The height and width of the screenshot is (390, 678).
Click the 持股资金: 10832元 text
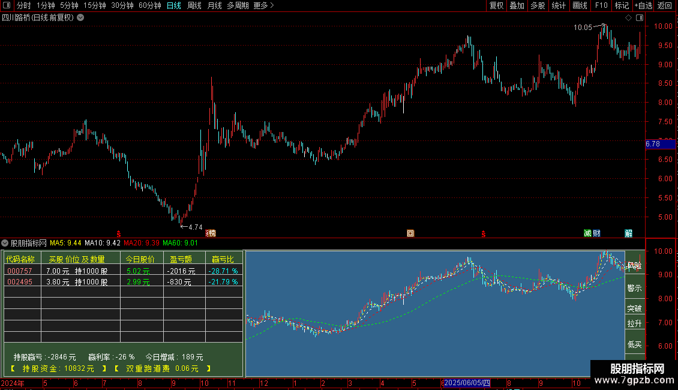tap(58, 369)
